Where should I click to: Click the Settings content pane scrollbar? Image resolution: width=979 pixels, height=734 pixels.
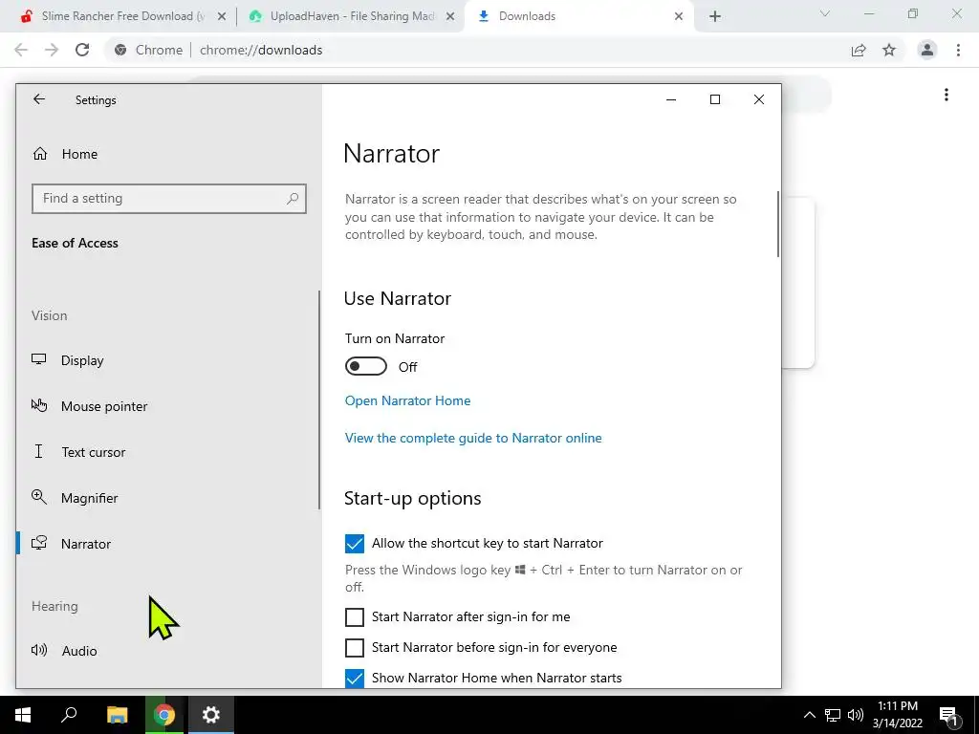tap(778, 224)
